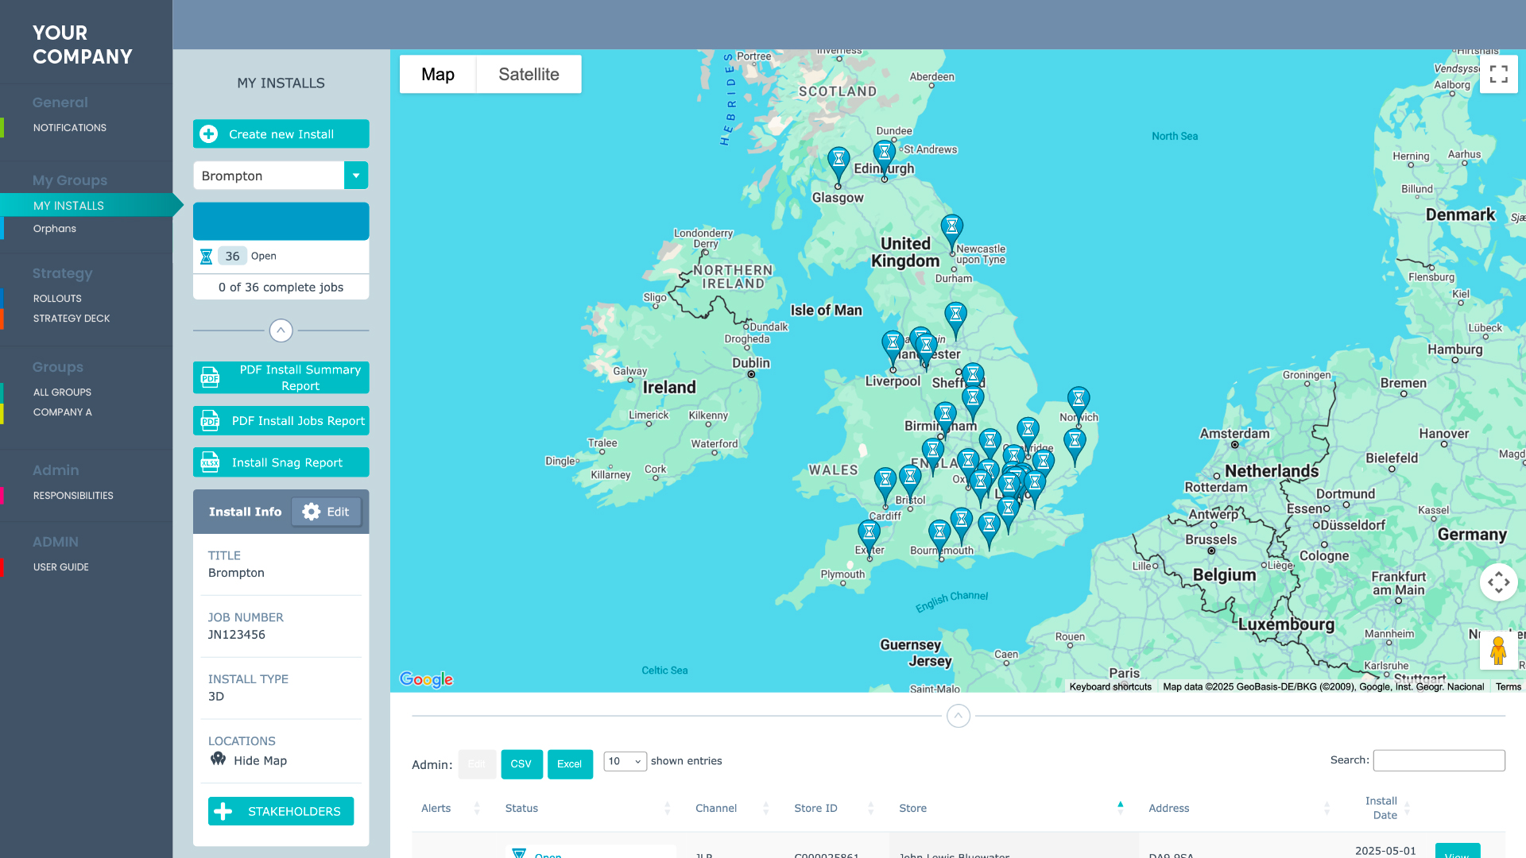Image resolution: width=1526 pixels, height=858 pixels.
Task: Click the hourglass icon beside 36 Open
Action: pos(206,256)
